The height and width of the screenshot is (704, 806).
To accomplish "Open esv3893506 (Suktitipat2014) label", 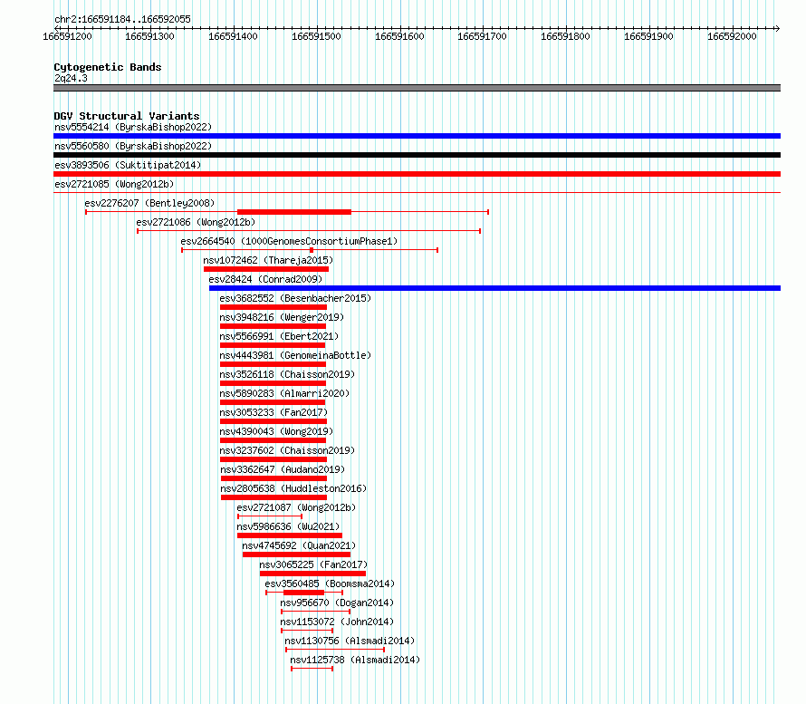I will pos(128,165).
